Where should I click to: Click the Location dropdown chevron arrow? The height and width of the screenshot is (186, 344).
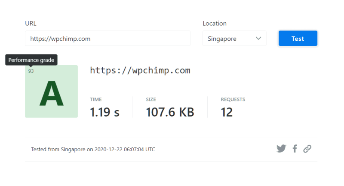pos(258,39)
